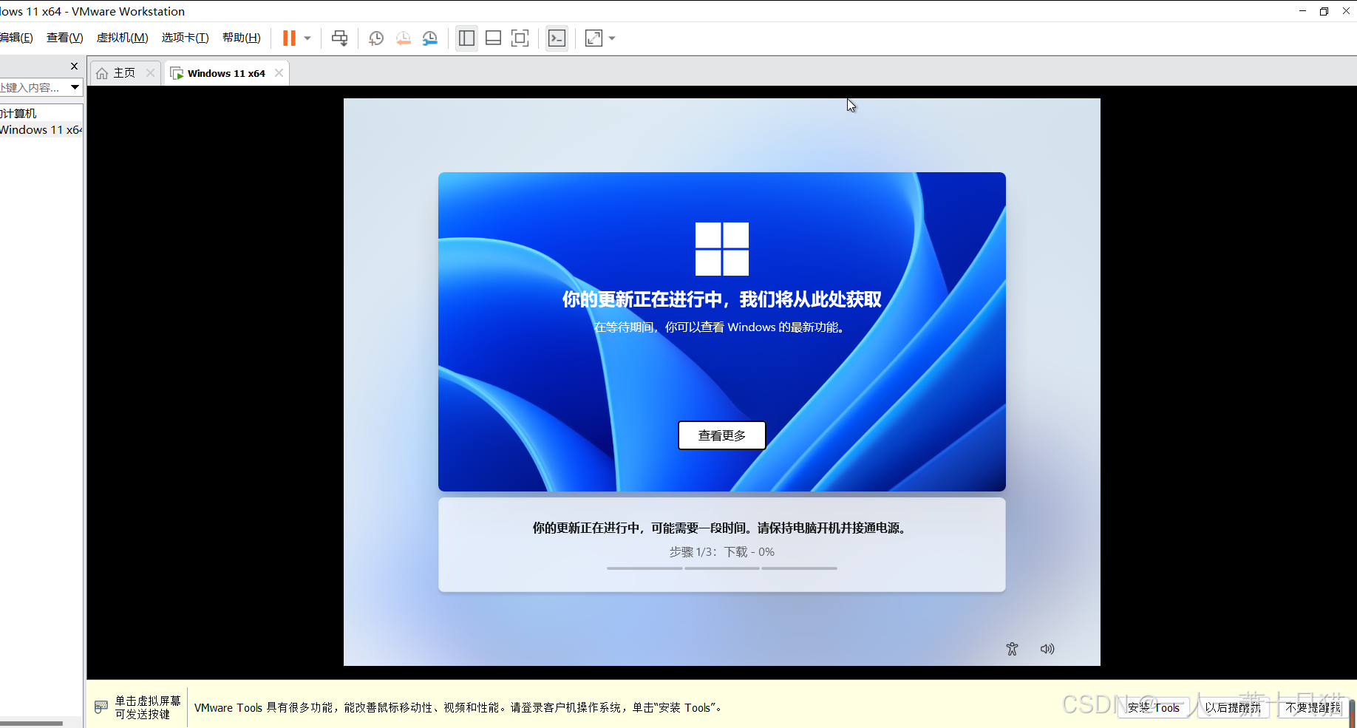Click the keyboard icon in the hint bar
Screen dimensions: 1357x728
101,707
